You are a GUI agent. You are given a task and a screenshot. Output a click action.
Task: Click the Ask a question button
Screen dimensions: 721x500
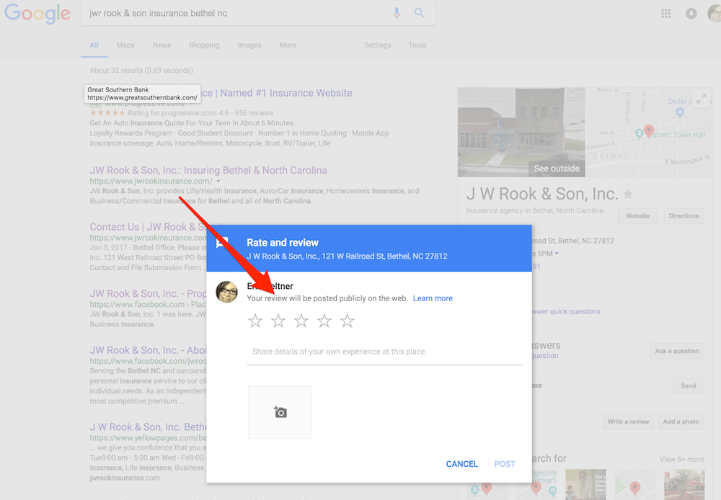(x=677, y=351)
